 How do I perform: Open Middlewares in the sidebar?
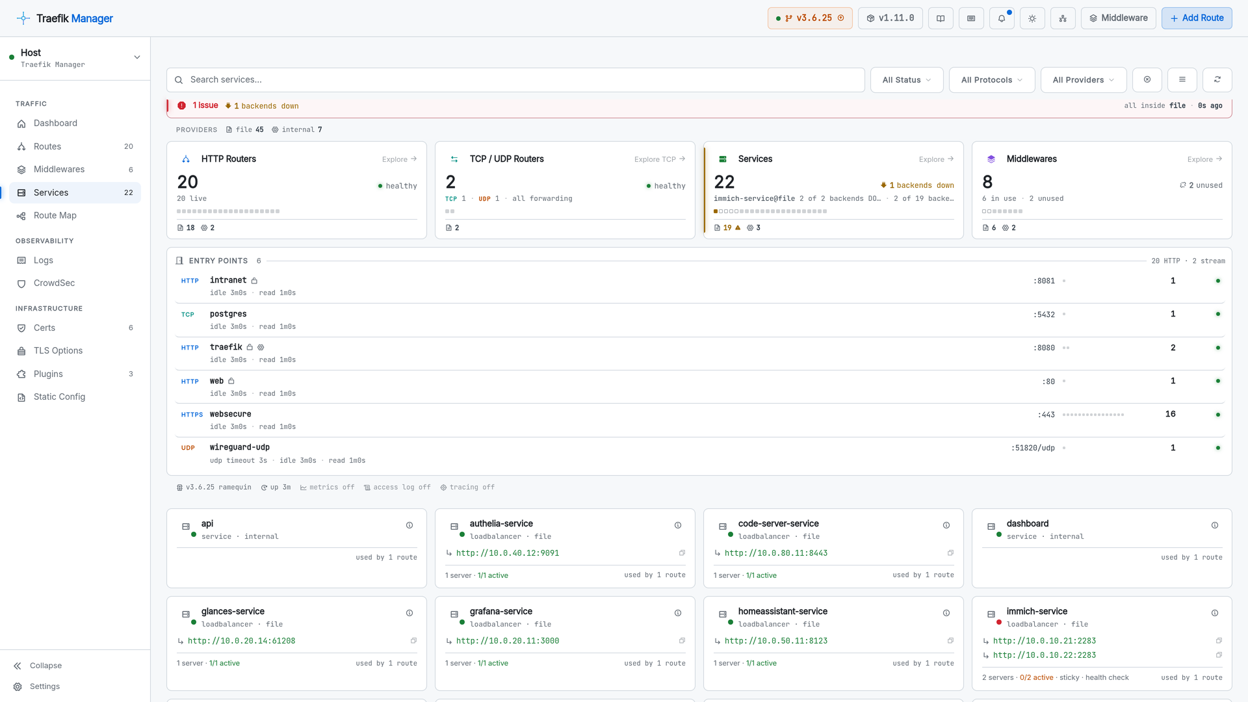(x=75, y=170)
